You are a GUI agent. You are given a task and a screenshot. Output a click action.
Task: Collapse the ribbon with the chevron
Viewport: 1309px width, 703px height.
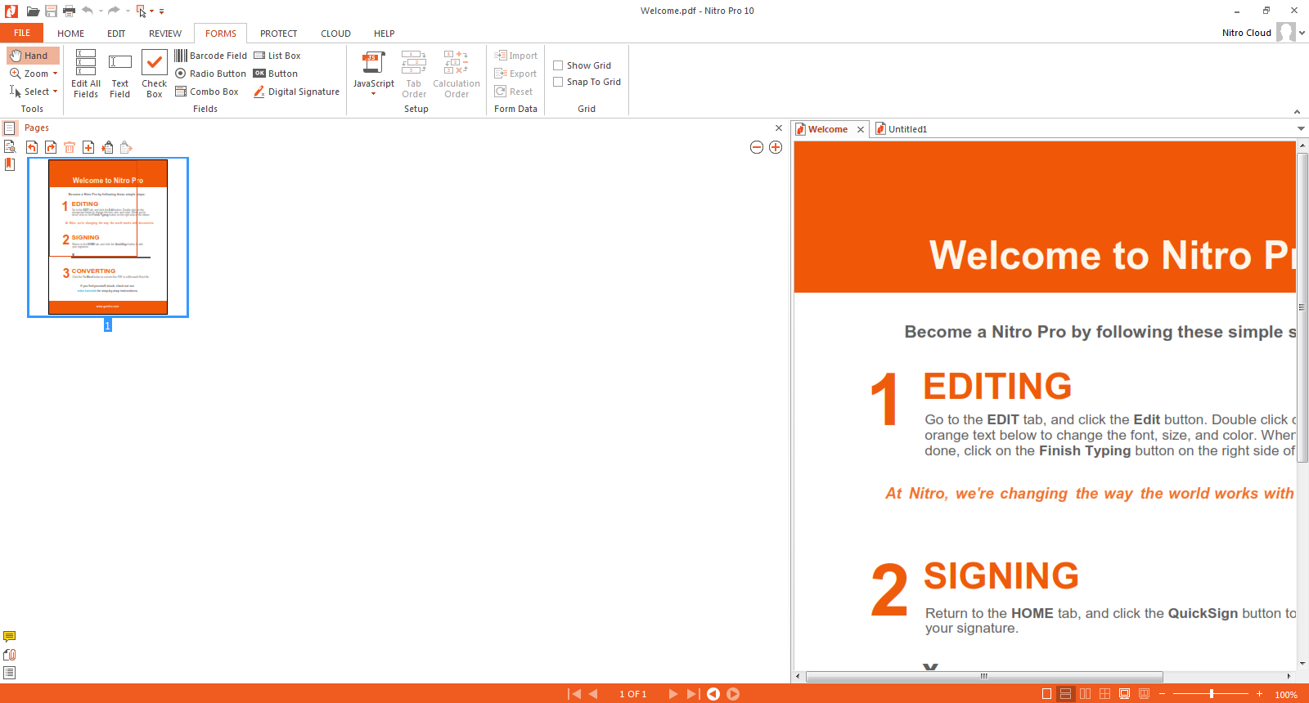pyautogui.click(x=1297, y=111)
